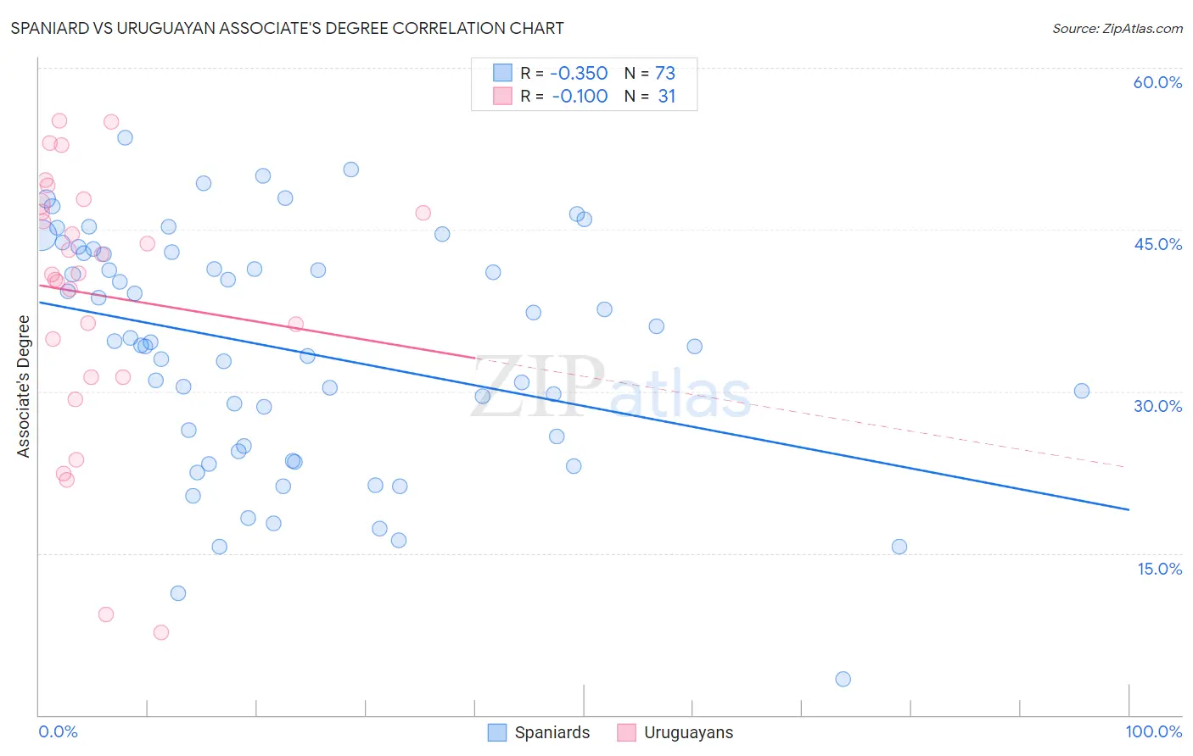Click the Associate's Degree axis label
Viewport: 1193px width, 756px height.
point(23,386)
